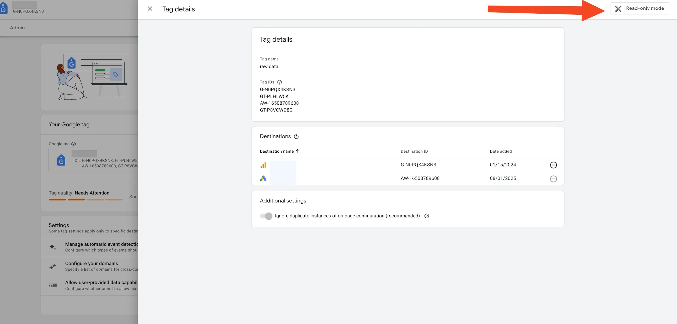The image size is (677, 324).
Task: Click the blue tag icon in Google tag card
Action: coord(61,160)
